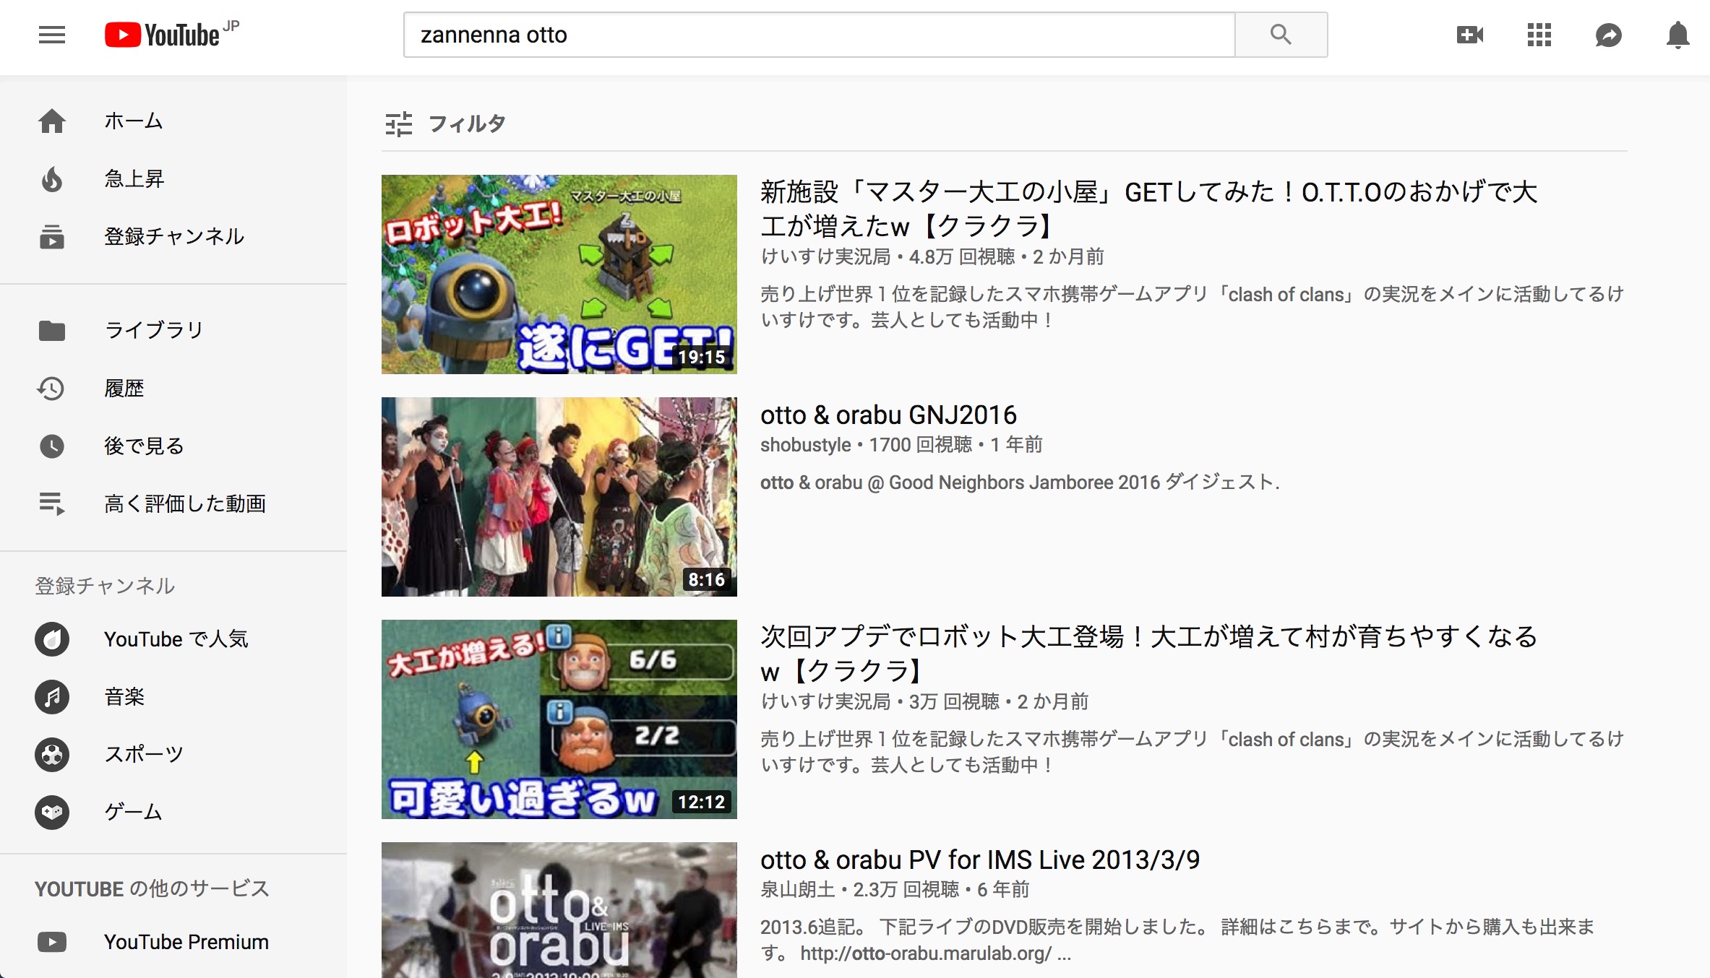Open the title 新施設「マスター大工の小屋」GETしてみた

click(x=1149, y=209)
